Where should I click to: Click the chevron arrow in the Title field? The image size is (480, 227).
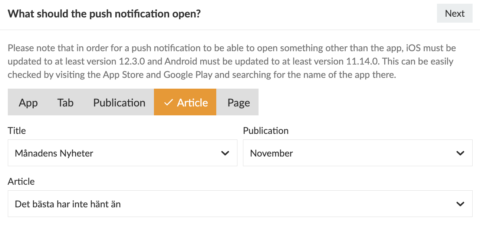[x=225, y=153]
